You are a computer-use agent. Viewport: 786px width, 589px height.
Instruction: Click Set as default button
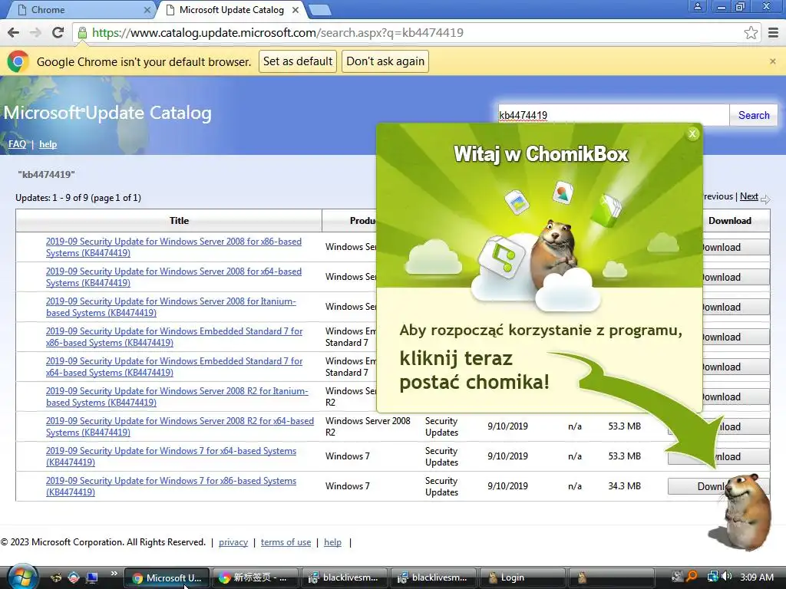click(298, 61)
